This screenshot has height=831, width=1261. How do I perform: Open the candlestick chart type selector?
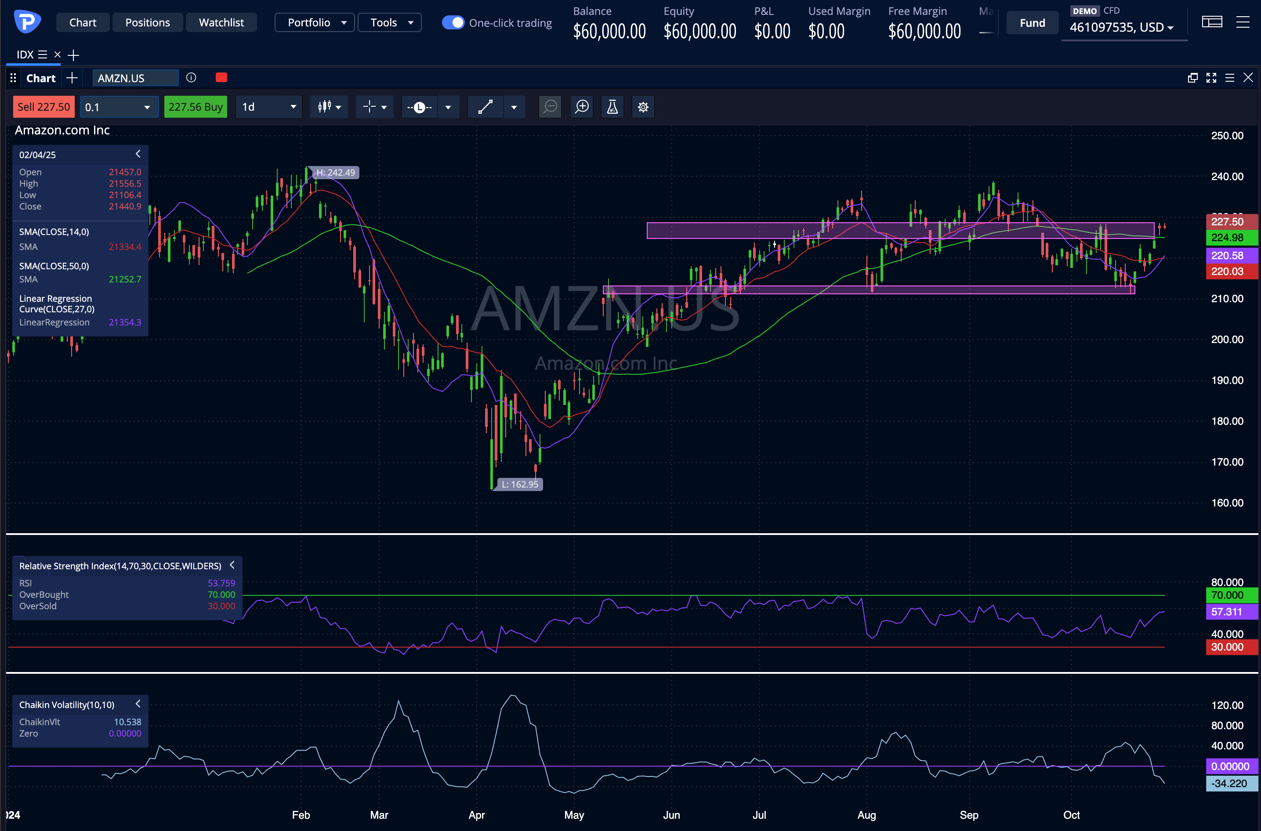(329, 107)
